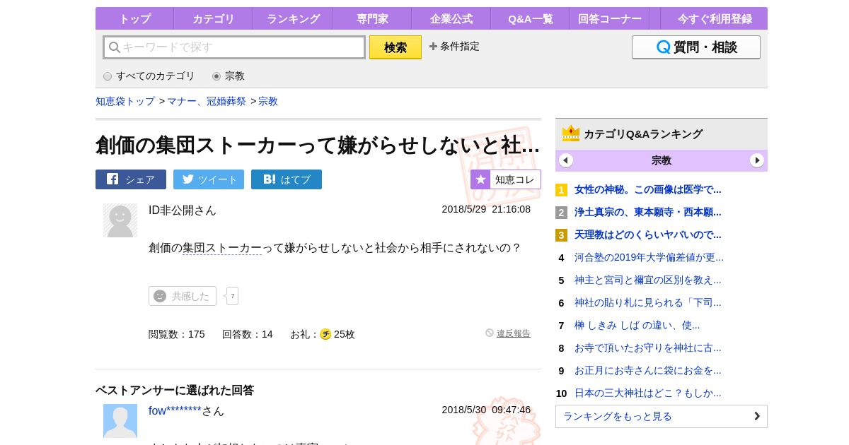The height and width of the screenshot is (445, 849).
Task: Click the 質問・相談 button
Action: (696, 47)
